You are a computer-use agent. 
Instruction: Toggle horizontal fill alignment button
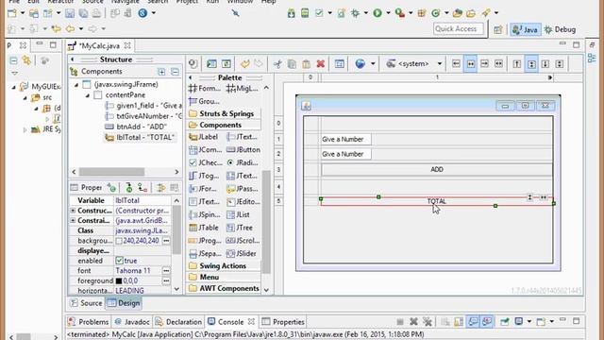point(499,63)
